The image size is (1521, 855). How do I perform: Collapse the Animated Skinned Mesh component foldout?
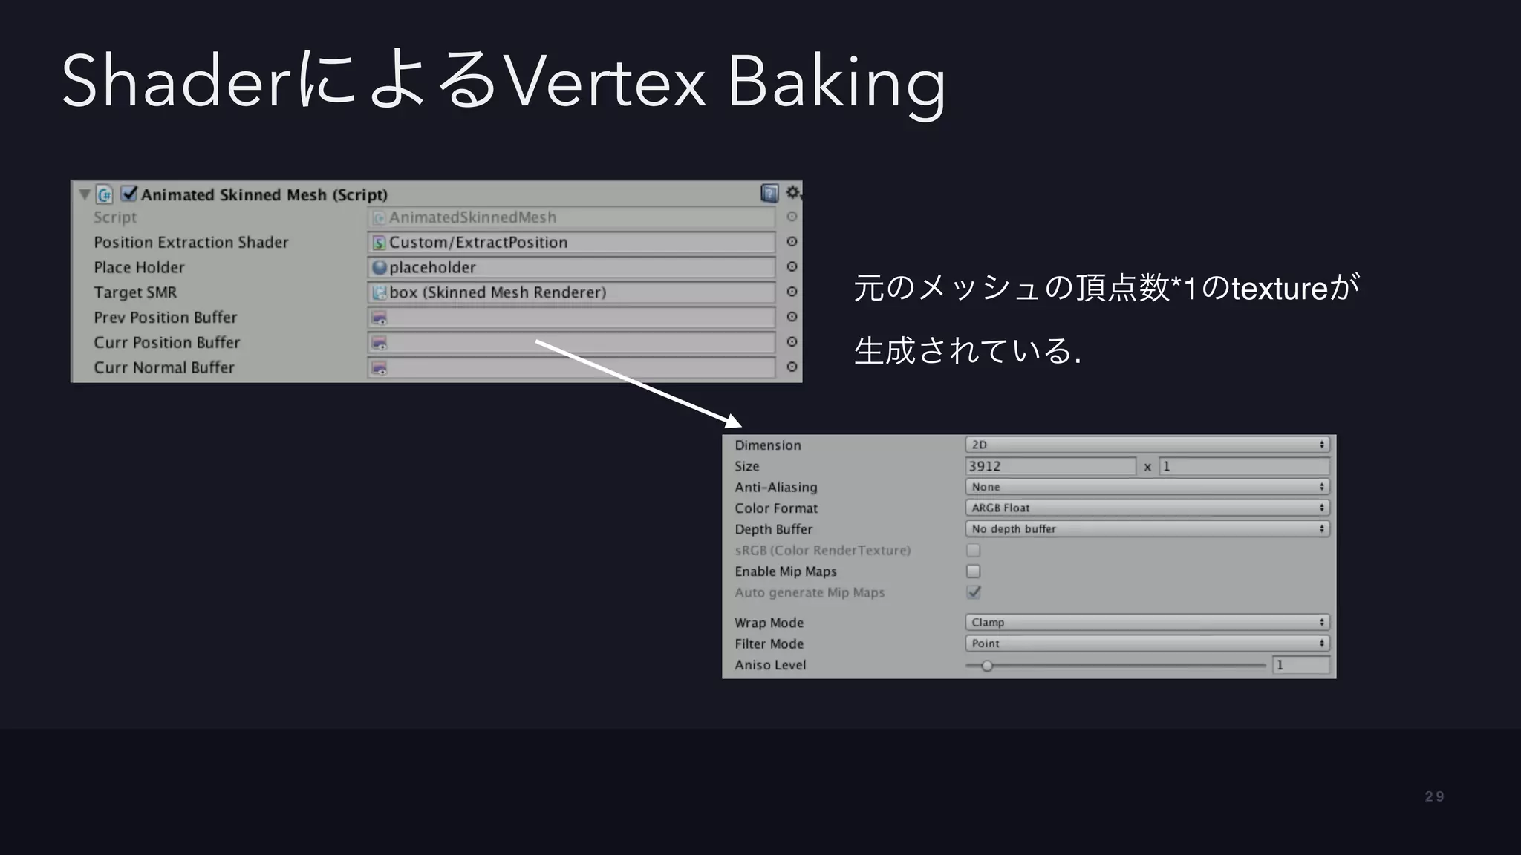point(85,194)
